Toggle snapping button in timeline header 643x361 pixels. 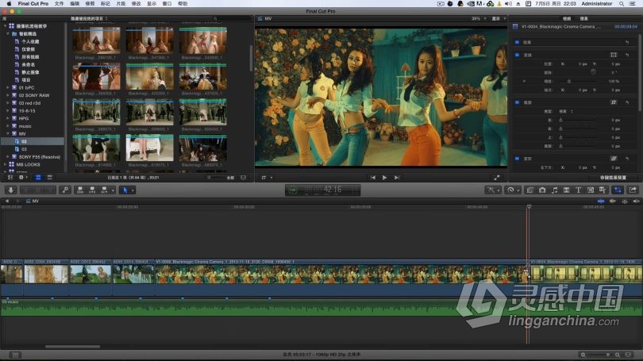[x=636, y=202]
